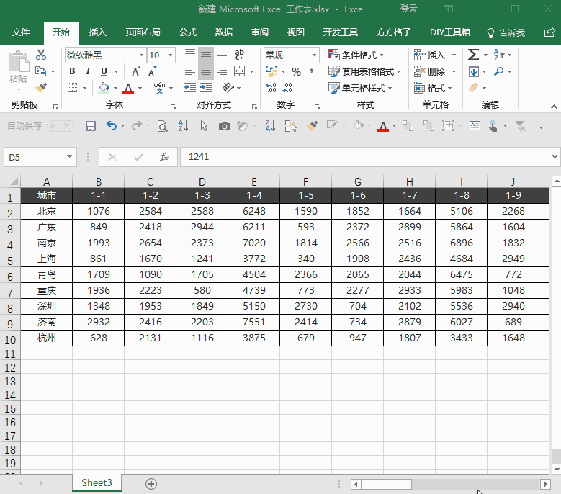561x494 pixels.
Task: Switch to the 数据 tab
Action: click(224, 32)
